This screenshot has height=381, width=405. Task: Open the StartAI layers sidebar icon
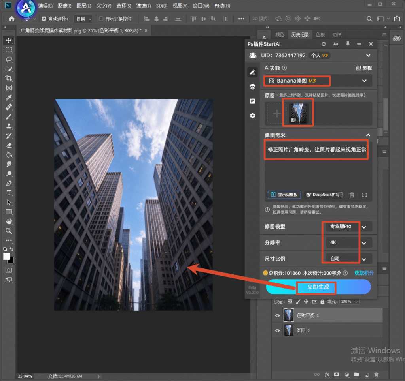(x=253, y=86)
